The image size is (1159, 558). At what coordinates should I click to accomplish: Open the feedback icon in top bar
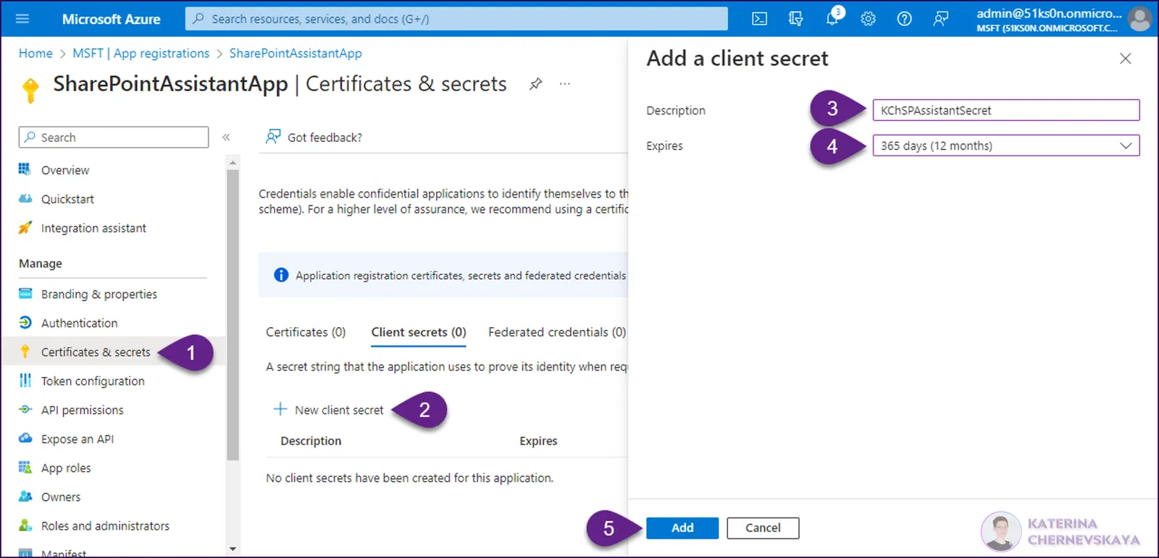[940, 19]
